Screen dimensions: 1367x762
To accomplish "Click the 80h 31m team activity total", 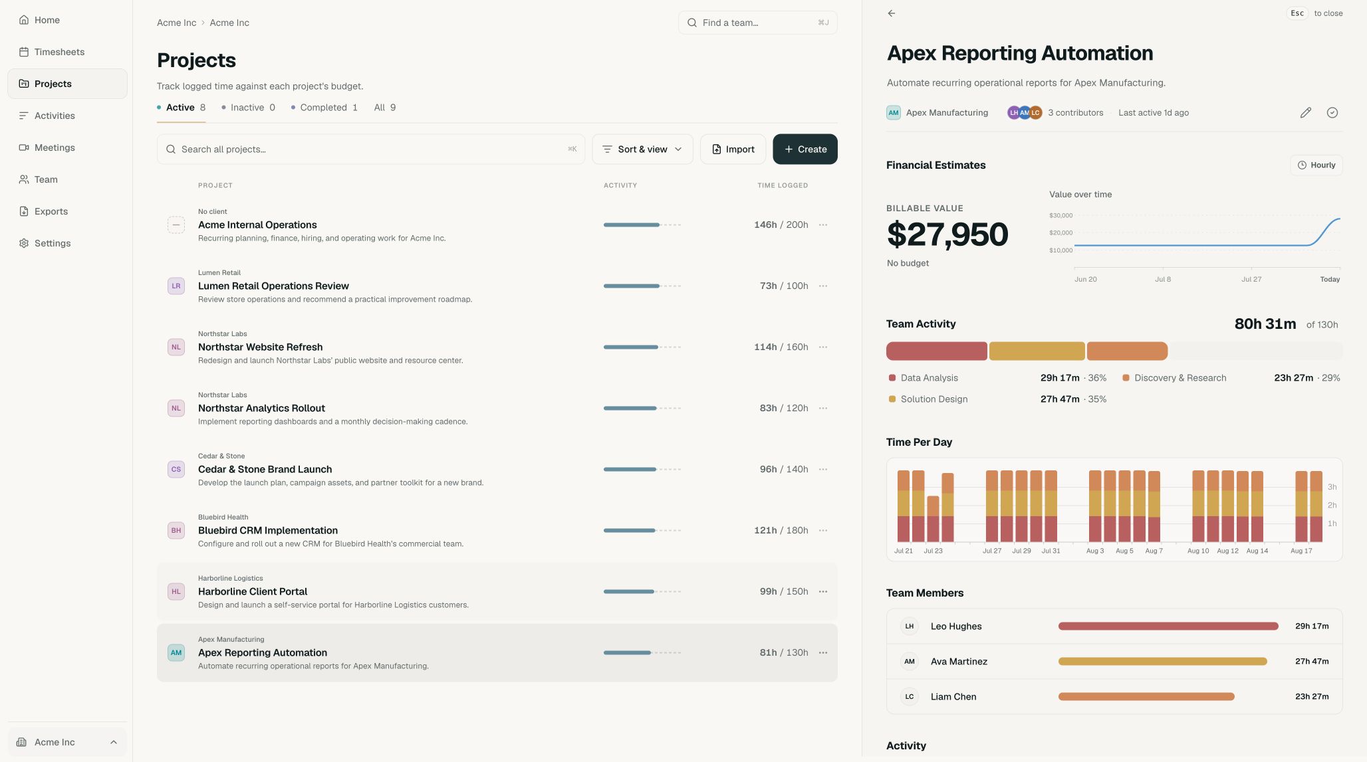I will [1265, 324].
